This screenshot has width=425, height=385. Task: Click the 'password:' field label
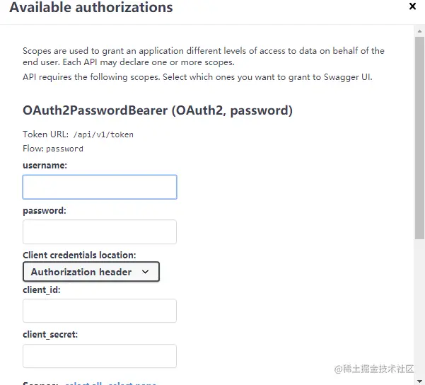click(44, 210)
